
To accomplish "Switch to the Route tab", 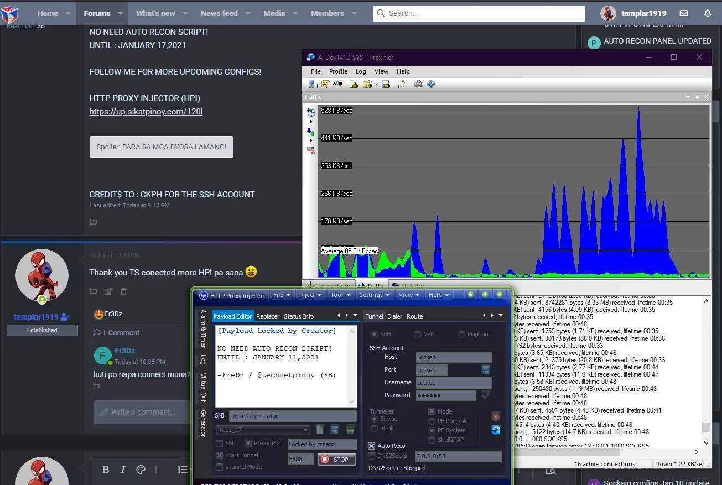I will (x=415, y=316).
